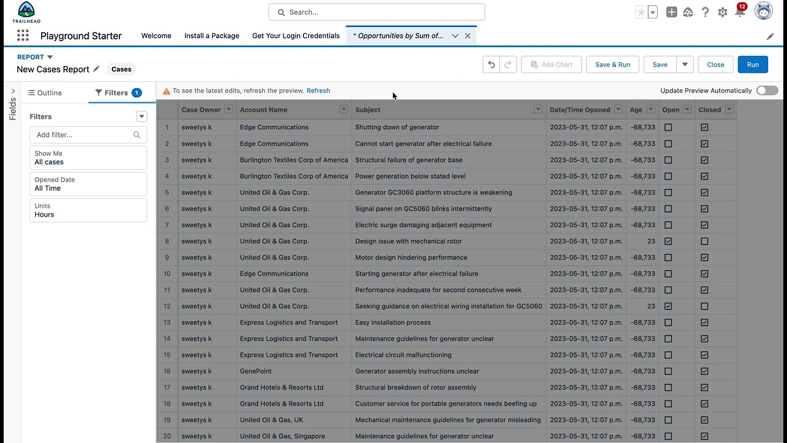Click the favorites star icon
Screen dimensions: 787x443
(x=641, y=12)
